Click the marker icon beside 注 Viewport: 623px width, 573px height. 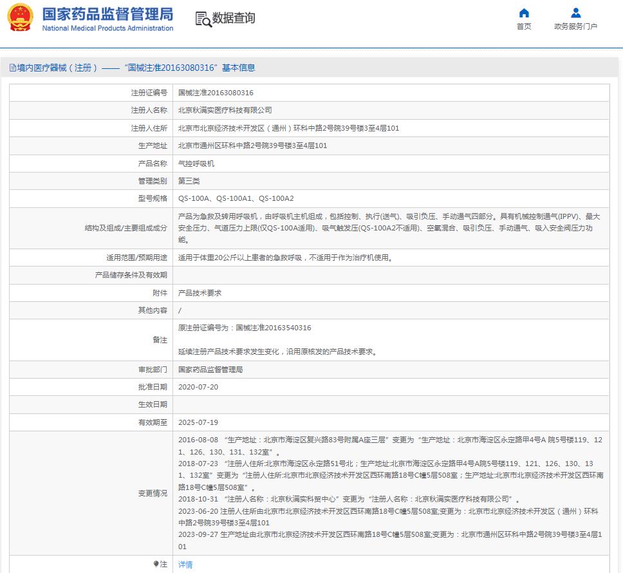pos(156,564)
